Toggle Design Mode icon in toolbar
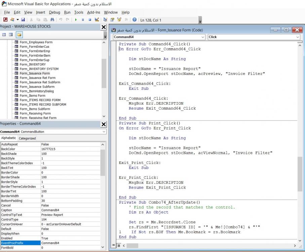 pos(97,19)
